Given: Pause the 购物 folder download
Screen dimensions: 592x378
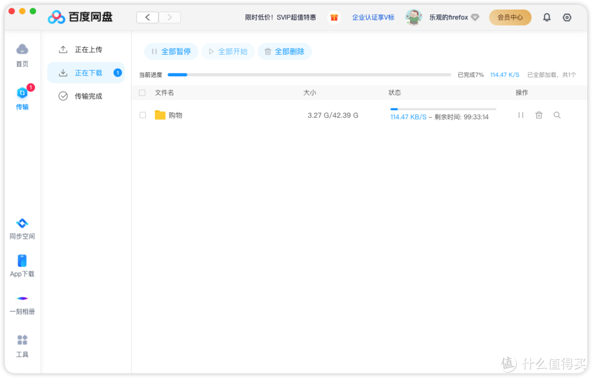Looking at the screenshot, I should tap(521, 115).
